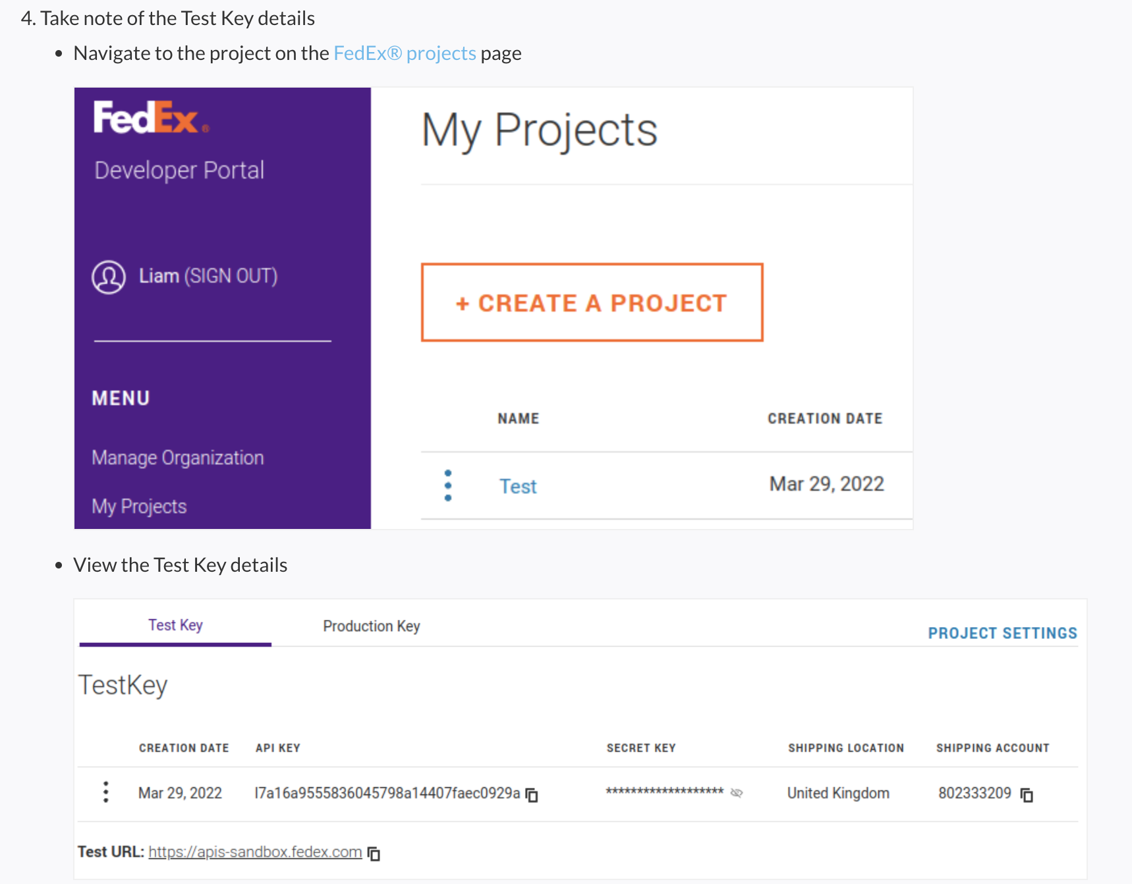Select the Test Key tab
The height and width of the screenshot is (884, 1132).
(175, 624)
